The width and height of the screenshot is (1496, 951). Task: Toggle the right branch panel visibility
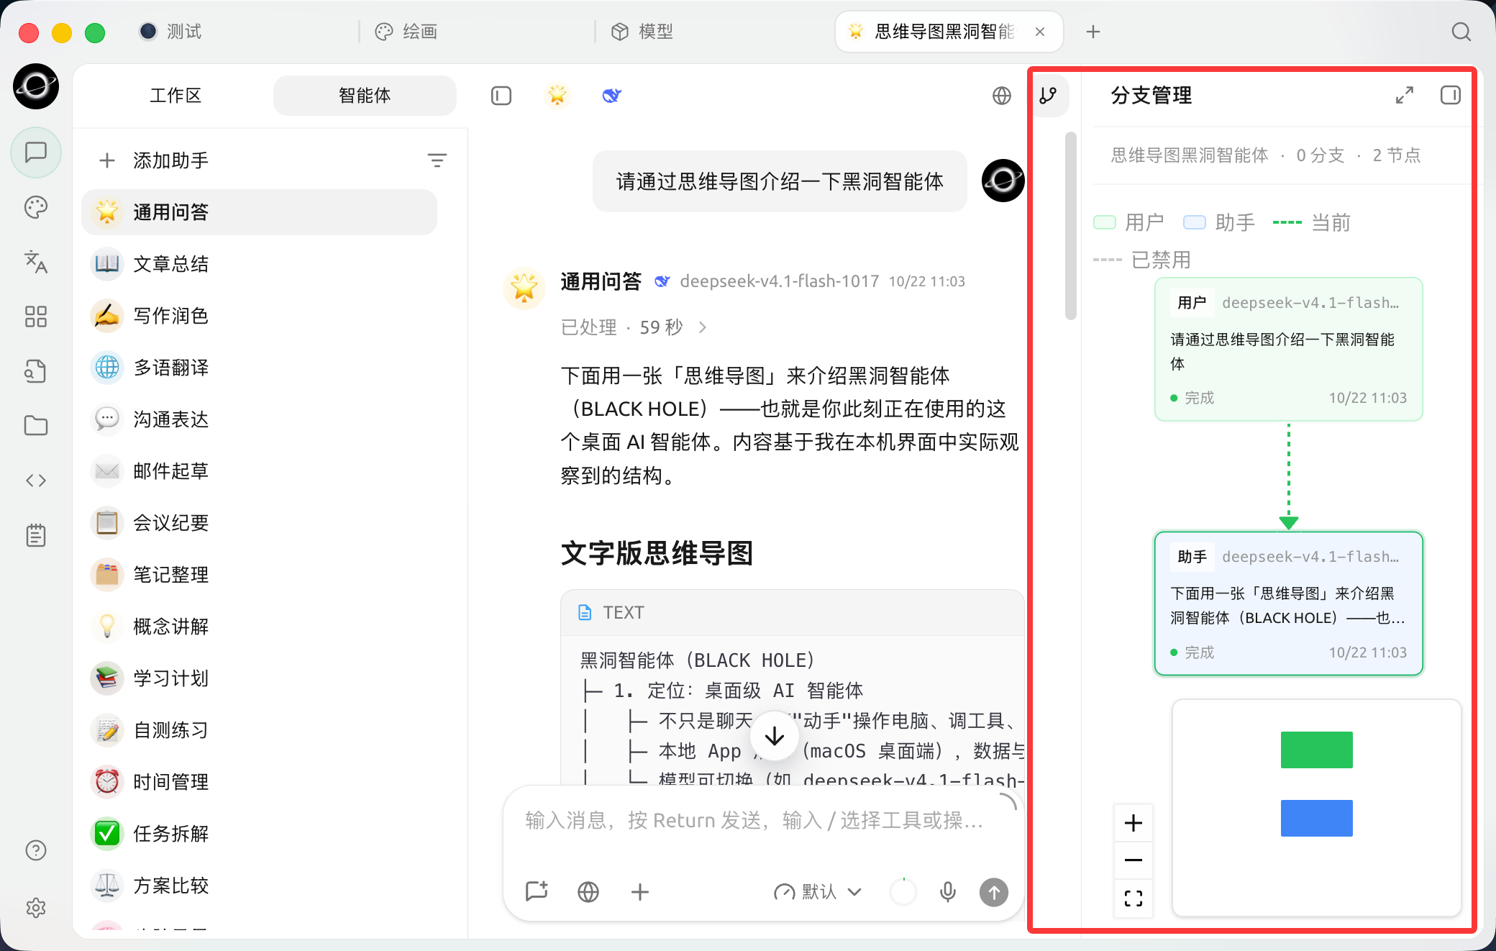point(1451,95)
